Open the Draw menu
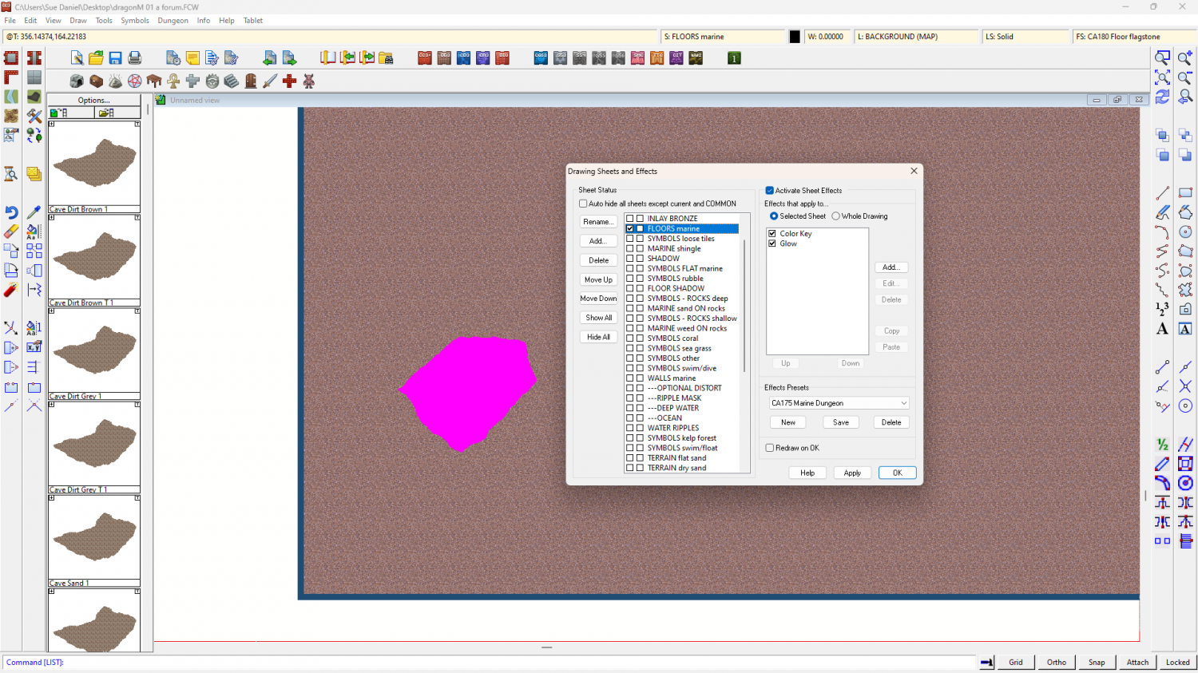 [78, 21]
